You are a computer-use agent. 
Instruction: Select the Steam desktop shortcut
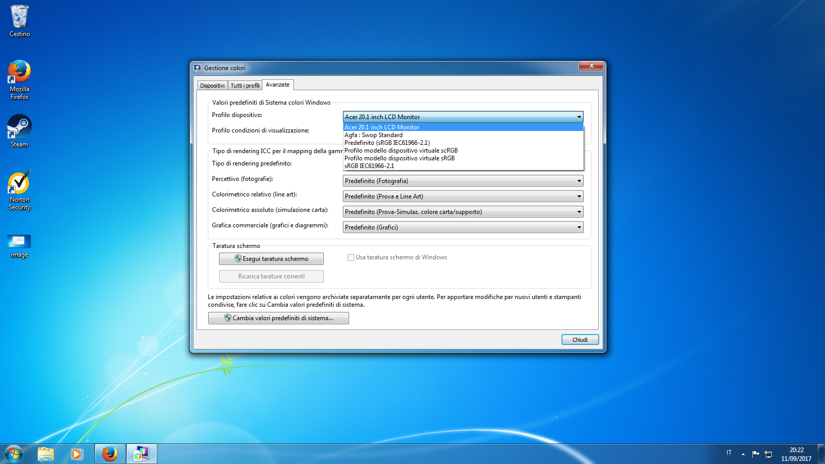20,131
